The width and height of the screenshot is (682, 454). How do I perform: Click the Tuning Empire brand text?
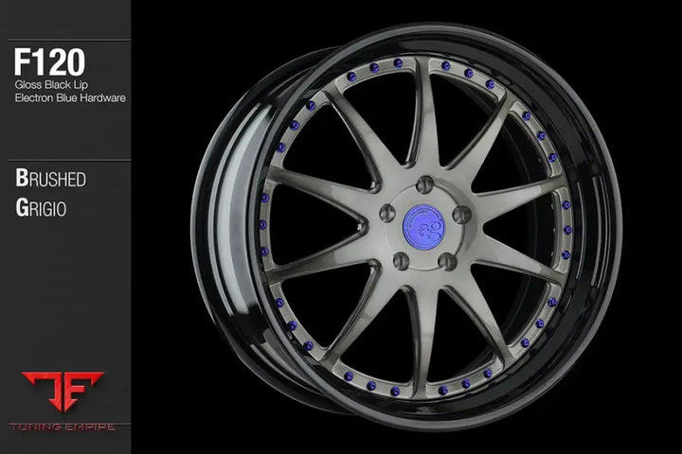pos(62,428)
